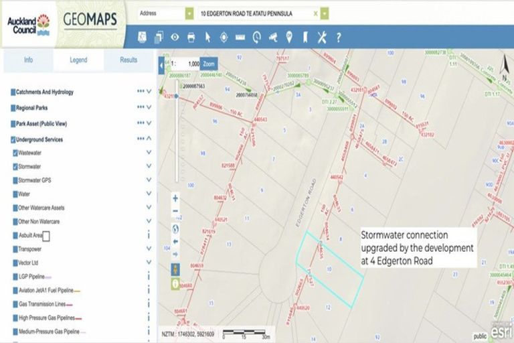Click the Zoom scale button
This screenshot has width=514, height=343.
pos(210,64)
